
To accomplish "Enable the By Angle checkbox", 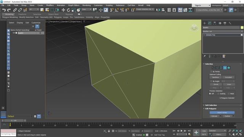I will pos(211,81).
